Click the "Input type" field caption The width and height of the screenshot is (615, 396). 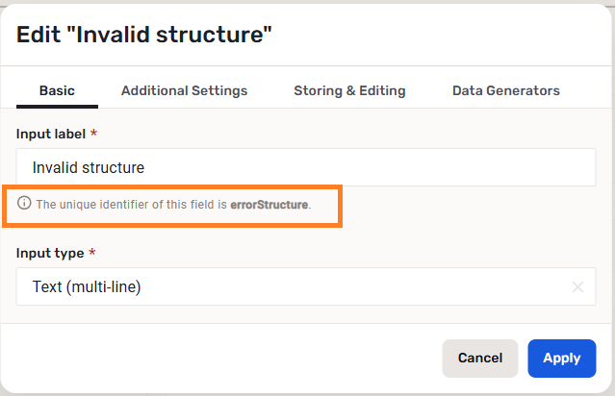[50, 253]
